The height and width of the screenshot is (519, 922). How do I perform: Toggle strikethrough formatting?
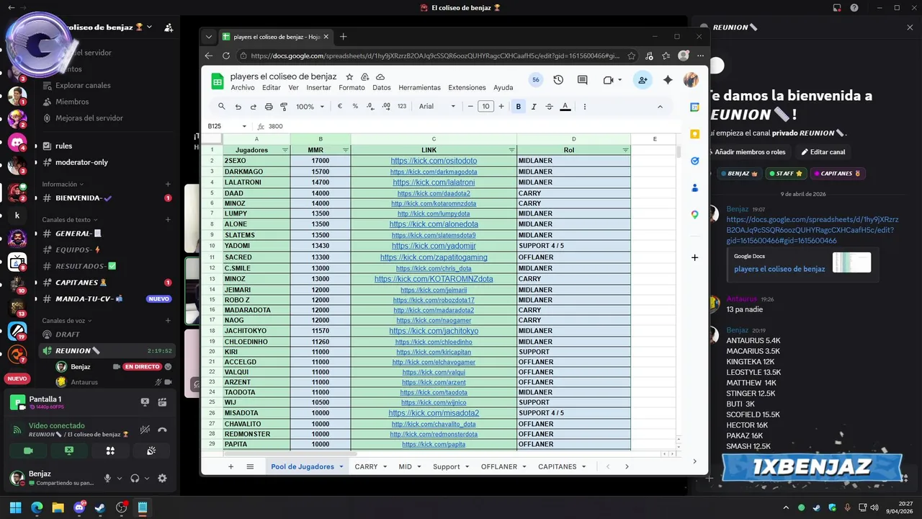(549, 107)
